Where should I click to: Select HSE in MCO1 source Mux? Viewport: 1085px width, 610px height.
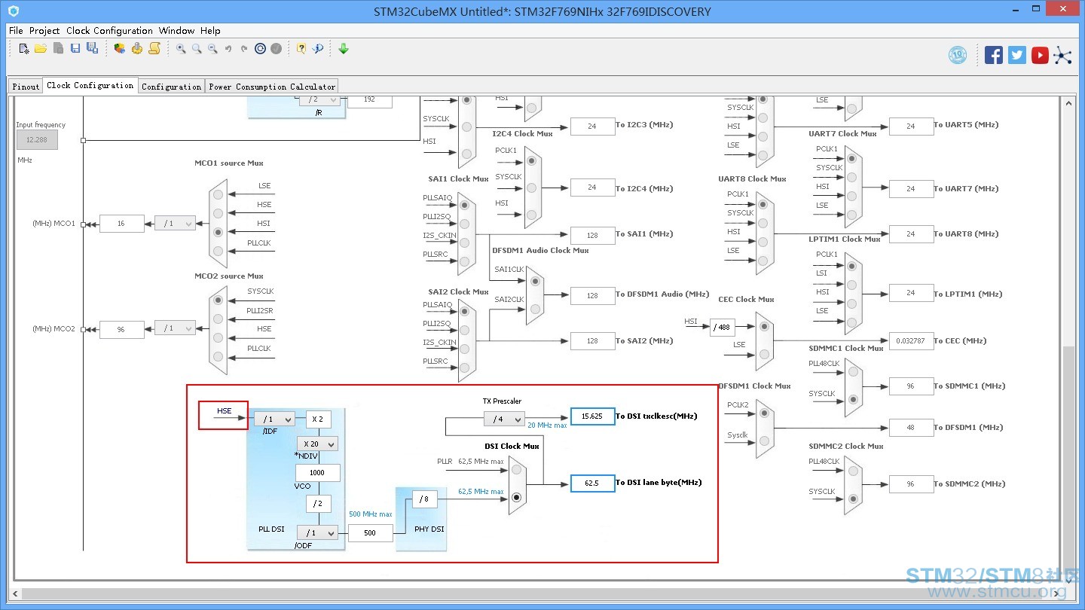(x=219, y=214)
